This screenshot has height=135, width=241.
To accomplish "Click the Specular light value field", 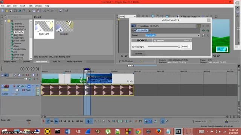I will [x=186, y=46].
